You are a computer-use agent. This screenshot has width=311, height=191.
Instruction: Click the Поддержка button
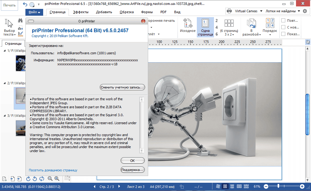coord(133,170)
